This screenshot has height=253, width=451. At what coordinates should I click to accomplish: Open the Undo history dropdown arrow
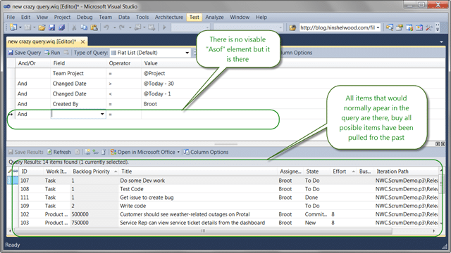[x=114, y=27]
